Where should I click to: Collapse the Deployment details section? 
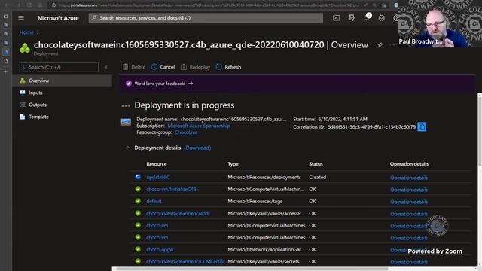click(127, 148)
